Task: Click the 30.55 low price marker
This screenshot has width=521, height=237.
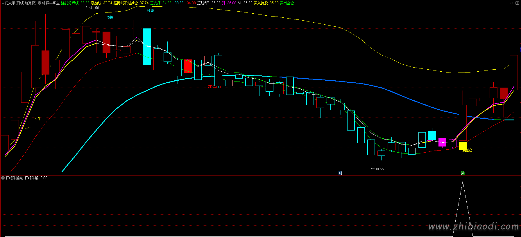Action: pyautogui.click(x=379, y=169)
